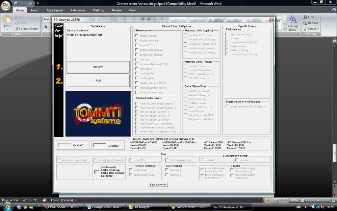
Task: Open the Paste dropdown arrow
Action: coord(8,29)
